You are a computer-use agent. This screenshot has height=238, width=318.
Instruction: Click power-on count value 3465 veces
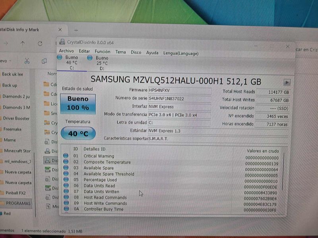(x=272, y=117)
